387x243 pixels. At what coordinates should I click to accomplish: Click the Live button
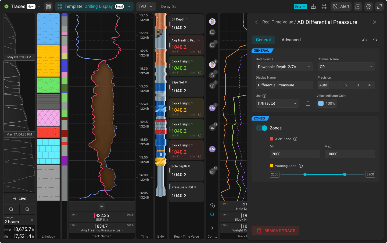click(19, 199)
